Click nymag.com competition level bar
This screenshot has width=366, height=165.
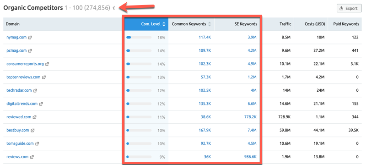139,38
